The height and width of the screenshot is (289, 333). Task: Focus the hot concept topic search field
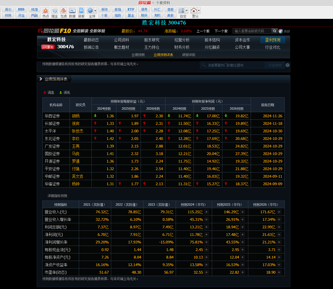pyautogui.click(x=232, y=65)
